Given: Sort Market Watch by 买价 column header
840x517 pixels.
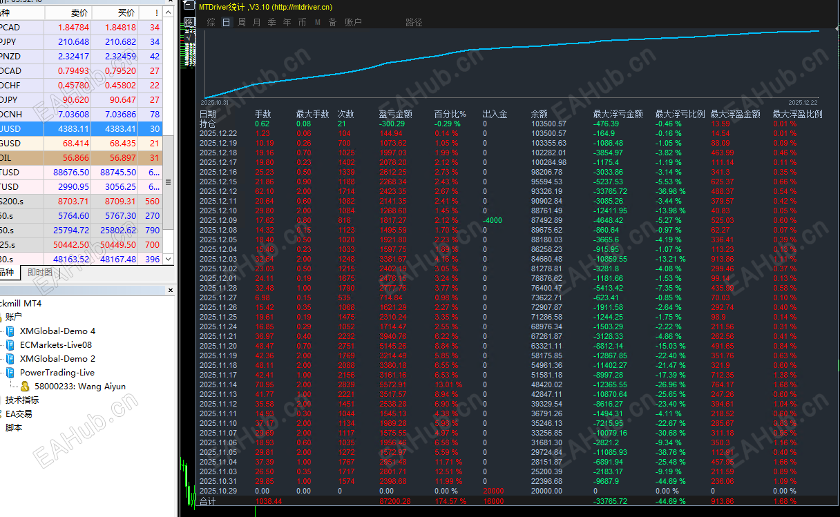Looking at the screenshot, I should [115, 12].
